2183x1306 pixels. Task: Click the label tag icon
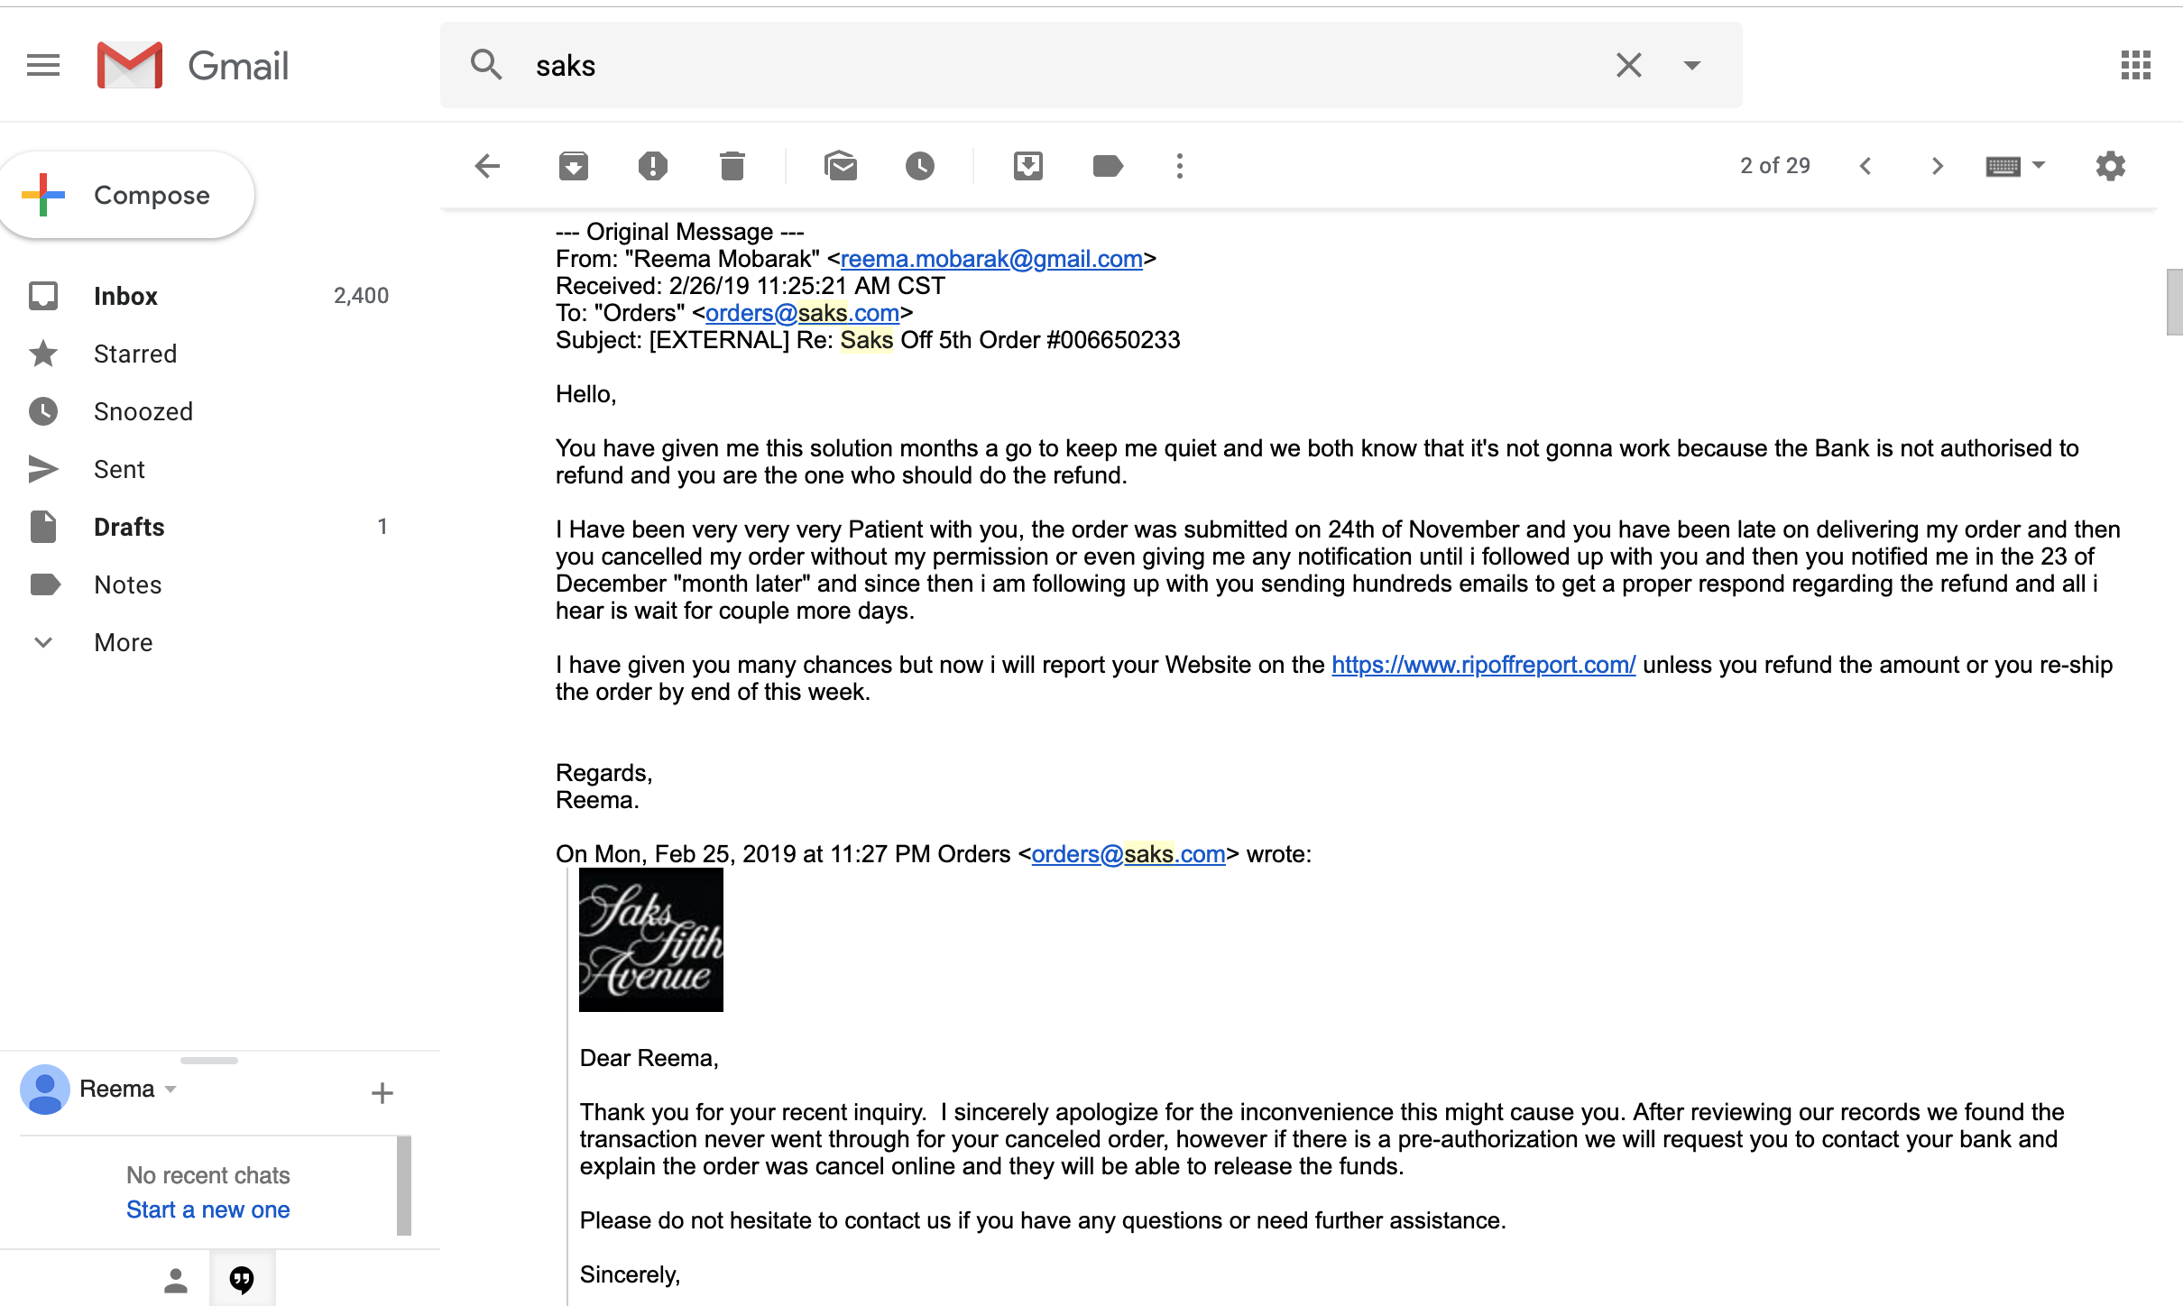[1109, 165]
